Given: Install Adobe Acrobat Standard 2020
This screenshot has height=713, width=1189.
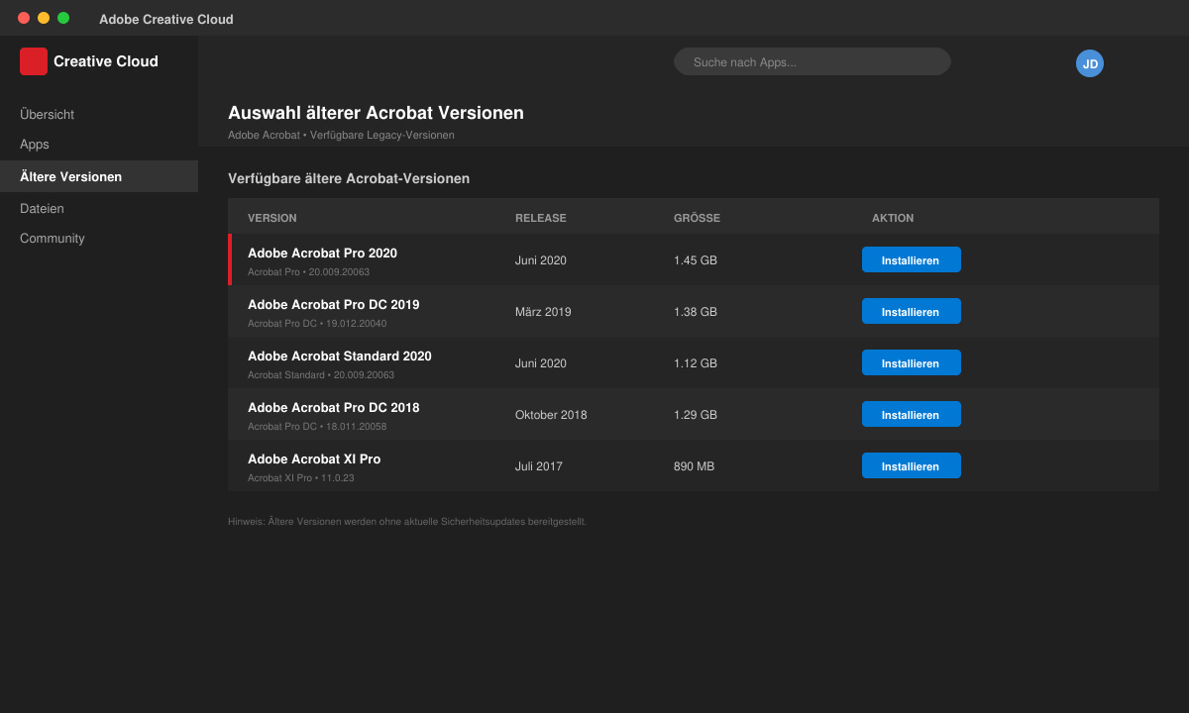Looking at the screenshot, I should [912, 362].
